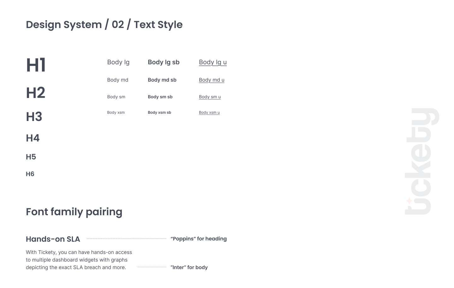Click the underlined Body md u text
Image resolution: width=454 pixels, height=288 pixels.
[212, 80]
